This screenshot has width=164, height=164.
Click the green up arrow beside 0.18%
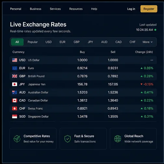click(x=142, y=108)
